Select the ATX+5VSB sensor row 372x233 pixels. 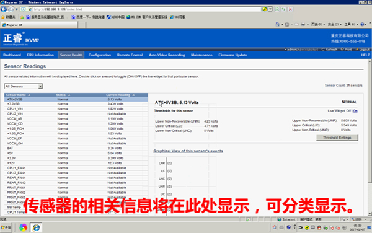[76, 99]
